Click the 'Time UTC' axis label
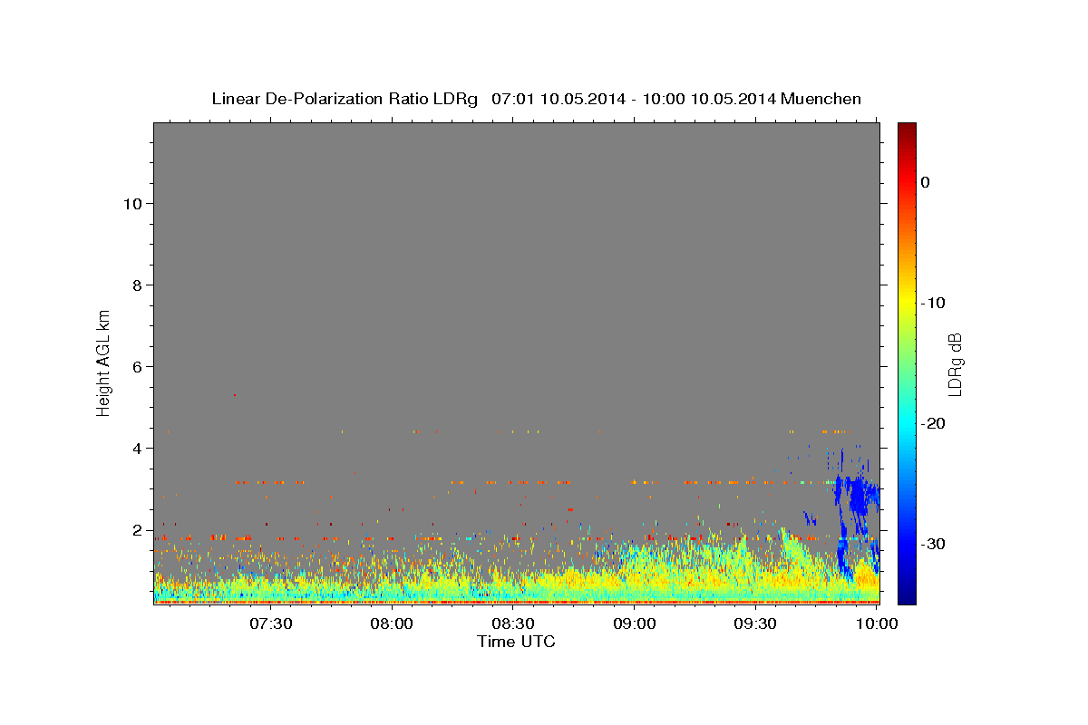1088x725 pixels. tap(516, 642)
